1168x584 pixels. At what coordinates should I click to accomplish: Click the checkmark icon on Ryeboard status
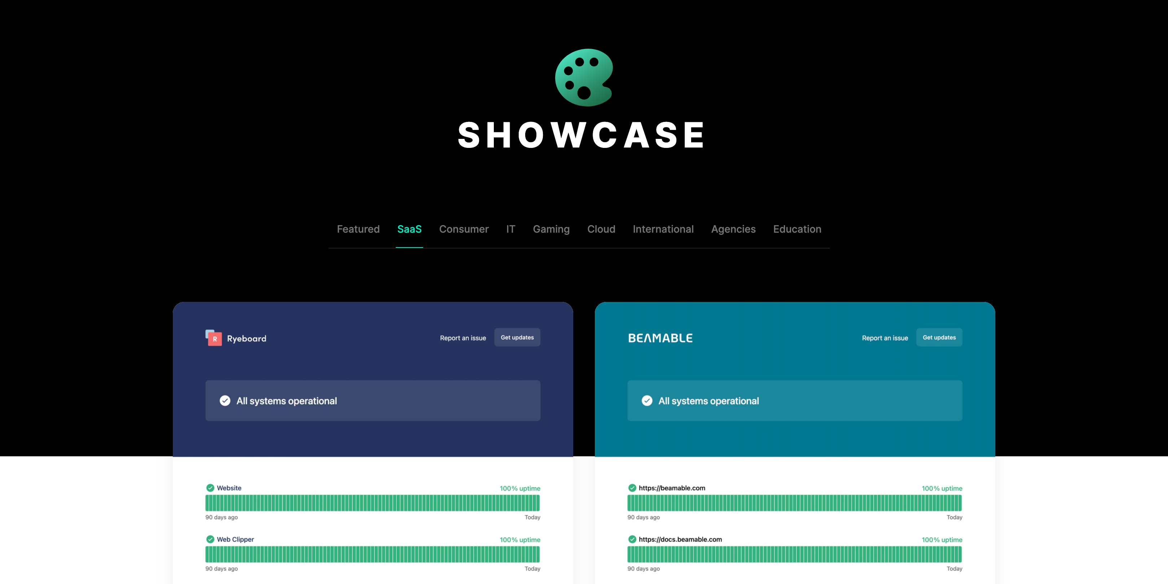224,401
